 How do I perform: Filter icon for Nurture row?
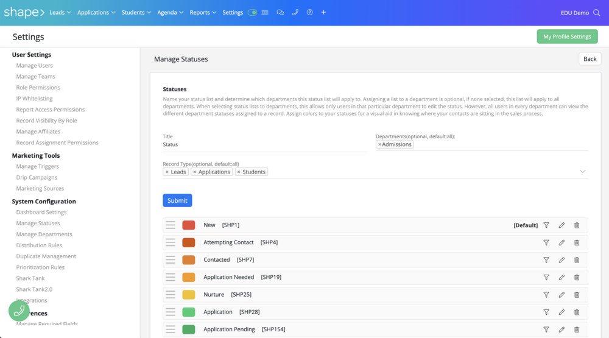[546, 295]
